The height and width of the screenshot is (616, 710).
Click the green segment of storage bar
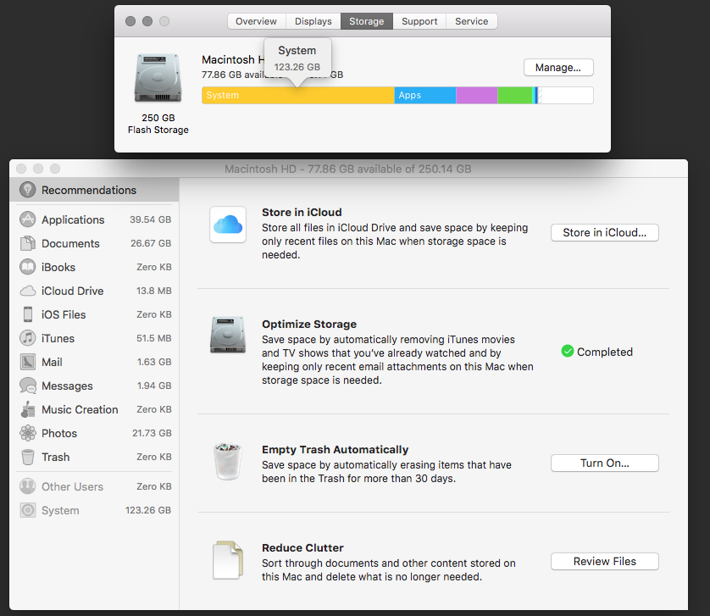coord(515,95)
